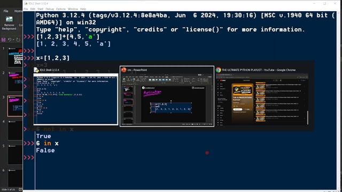Screen dimensions: 342x192
Task: Click the 'Type "help", "copyright"' line
Action: [x=170, y=30]
